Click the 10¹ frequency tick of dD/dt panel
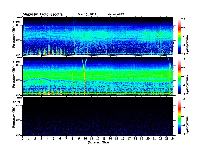The height and width of the screenshot is (159, 206). click(18, 65)
